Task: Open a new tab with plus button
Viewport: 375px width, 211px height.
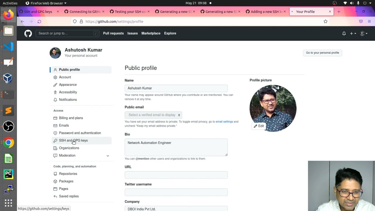Action: pyautogui.click(x=339, y=12)
